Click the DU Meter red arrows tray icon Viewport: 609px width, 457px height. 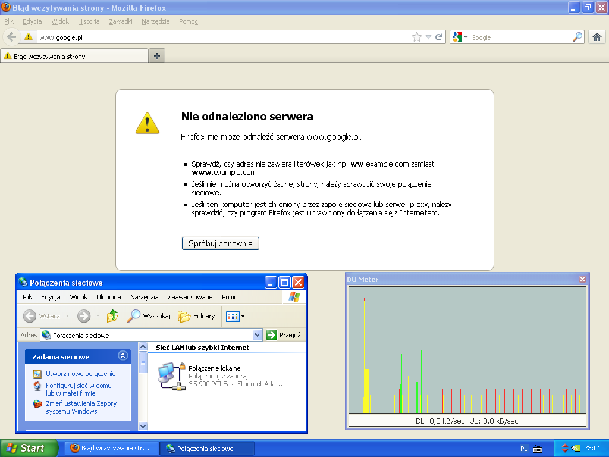tap(565, 448)
